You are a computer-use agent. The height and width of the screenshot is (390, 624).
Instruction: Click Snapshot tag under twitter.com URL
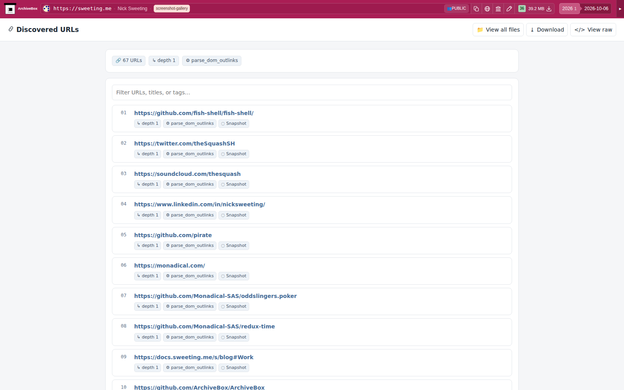(x=234, y=154)
